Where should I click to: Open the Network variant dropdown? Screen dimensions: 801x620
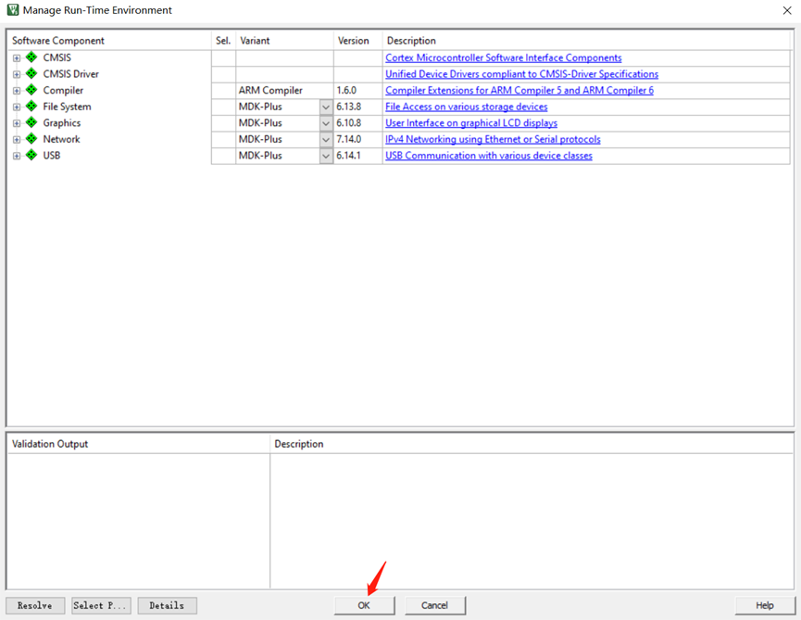pyautogui.click(x=326, y=140)
